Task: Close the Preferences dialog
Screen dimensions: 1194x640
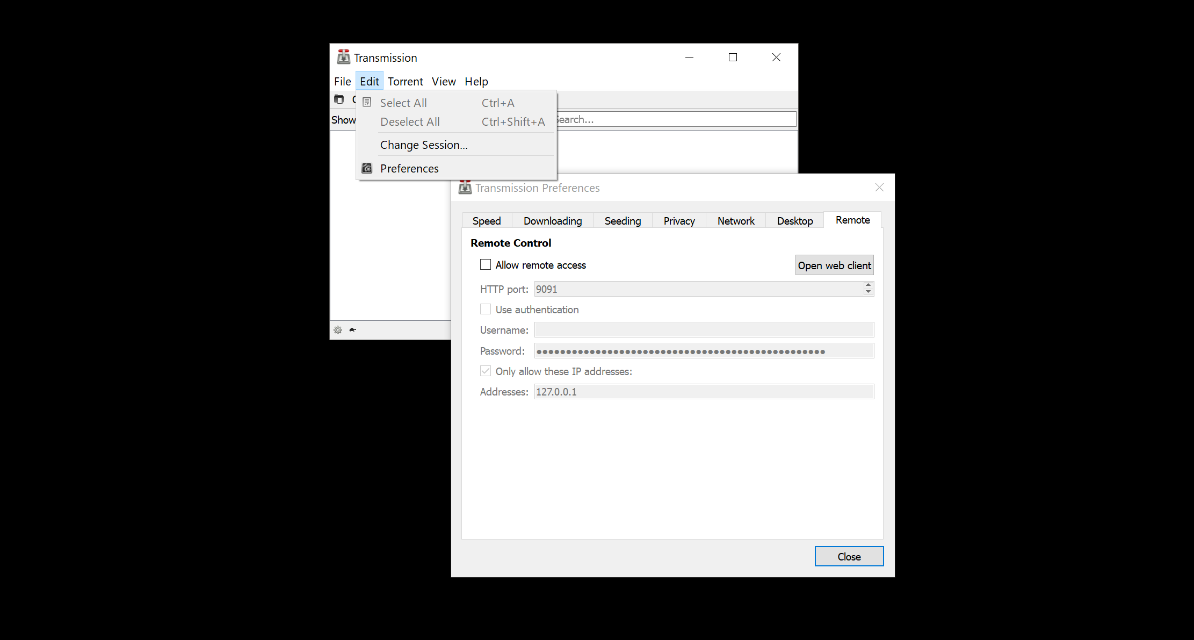Action: tap(848, 556)
